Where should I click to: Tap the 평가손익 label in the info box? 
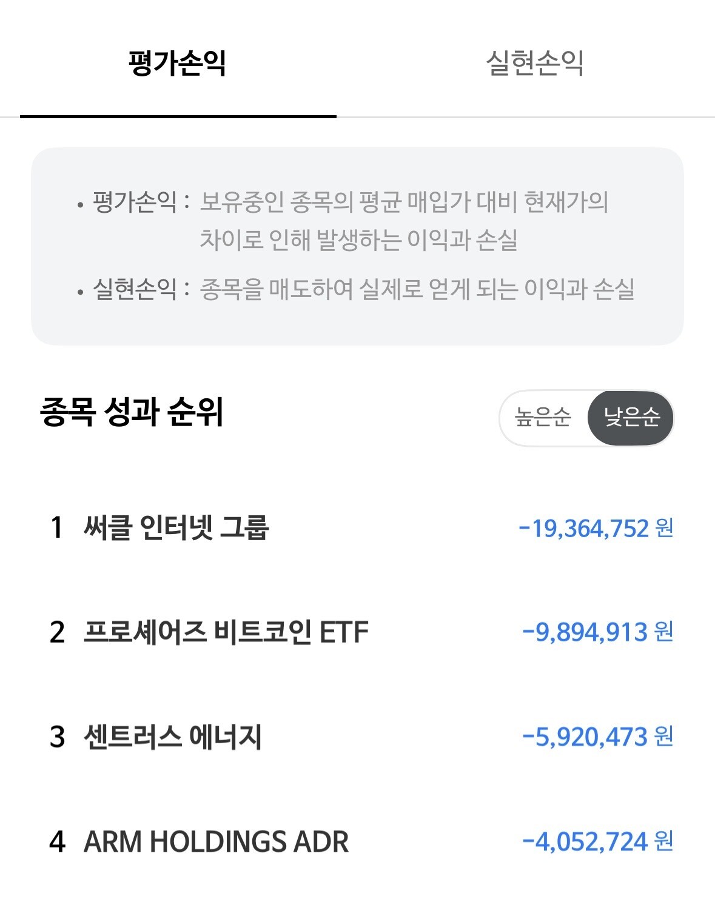tap(134, 202)
